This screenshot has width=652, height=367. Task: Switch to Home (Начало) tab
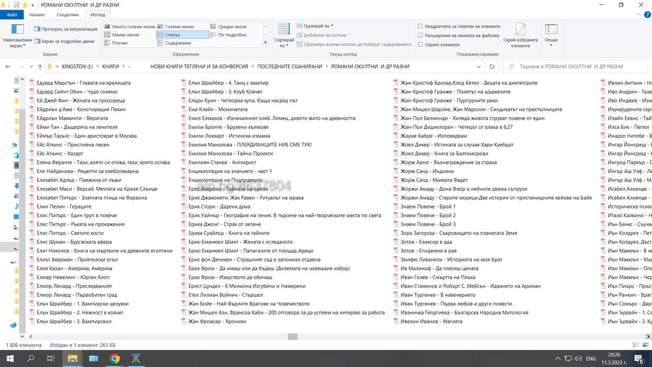(x=37, y=15)
